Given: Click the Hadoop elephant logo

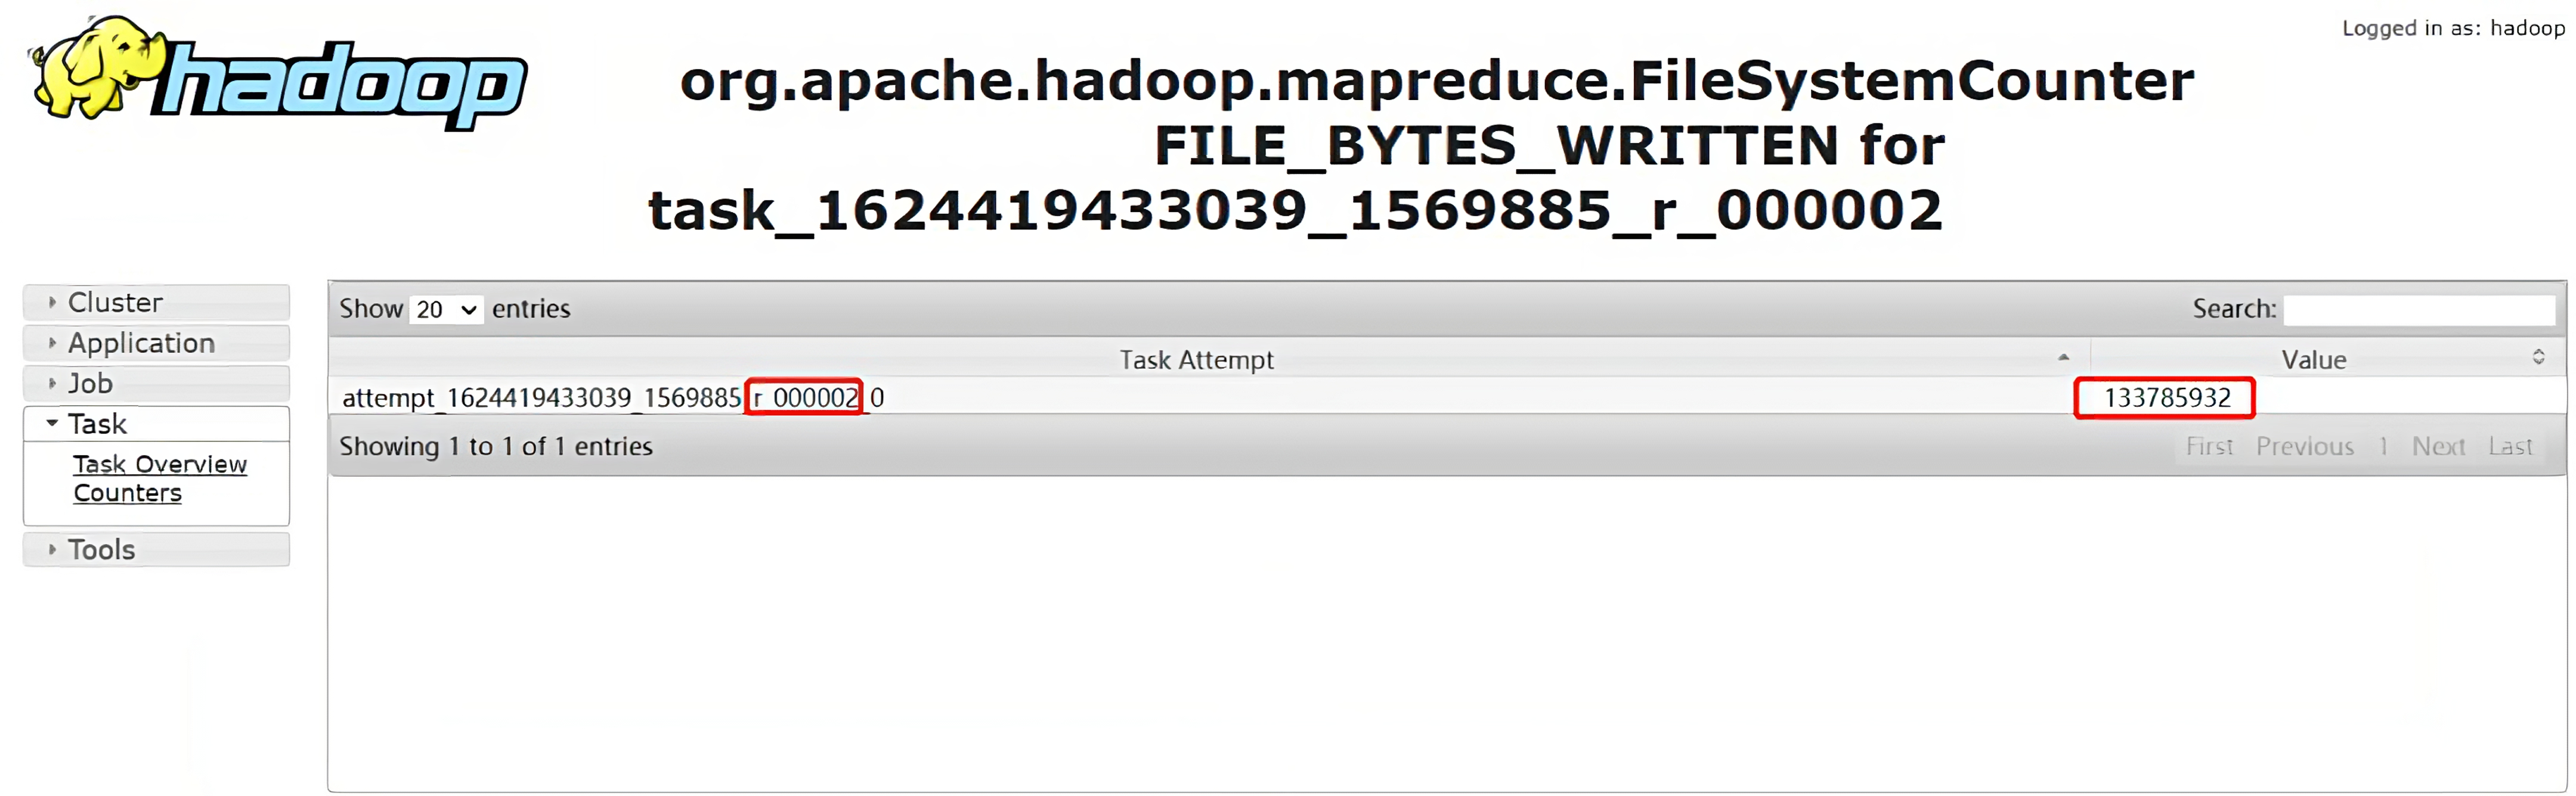Looking at the screenshot, I should coord(278,72).
